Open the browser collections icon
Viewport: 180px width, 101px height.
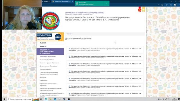coord(171,5)
